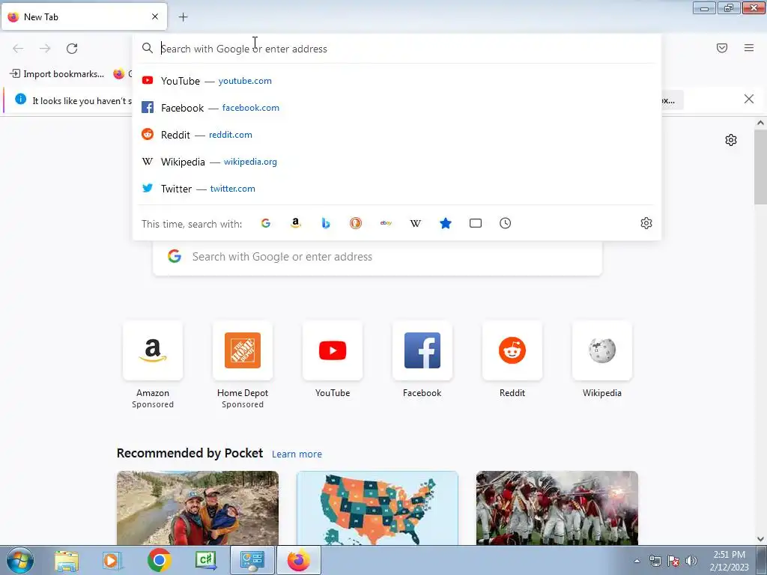Personalize new tab with gear icon
This screenshot has width=767, height=575.
click(731, 140)
